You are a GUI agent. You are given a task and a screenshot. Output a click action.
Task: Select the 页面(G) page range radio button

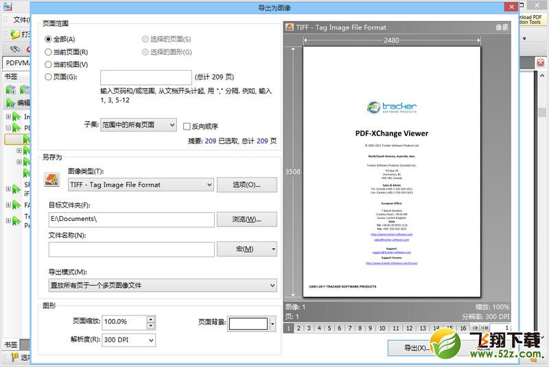click(x=48, y=77)
